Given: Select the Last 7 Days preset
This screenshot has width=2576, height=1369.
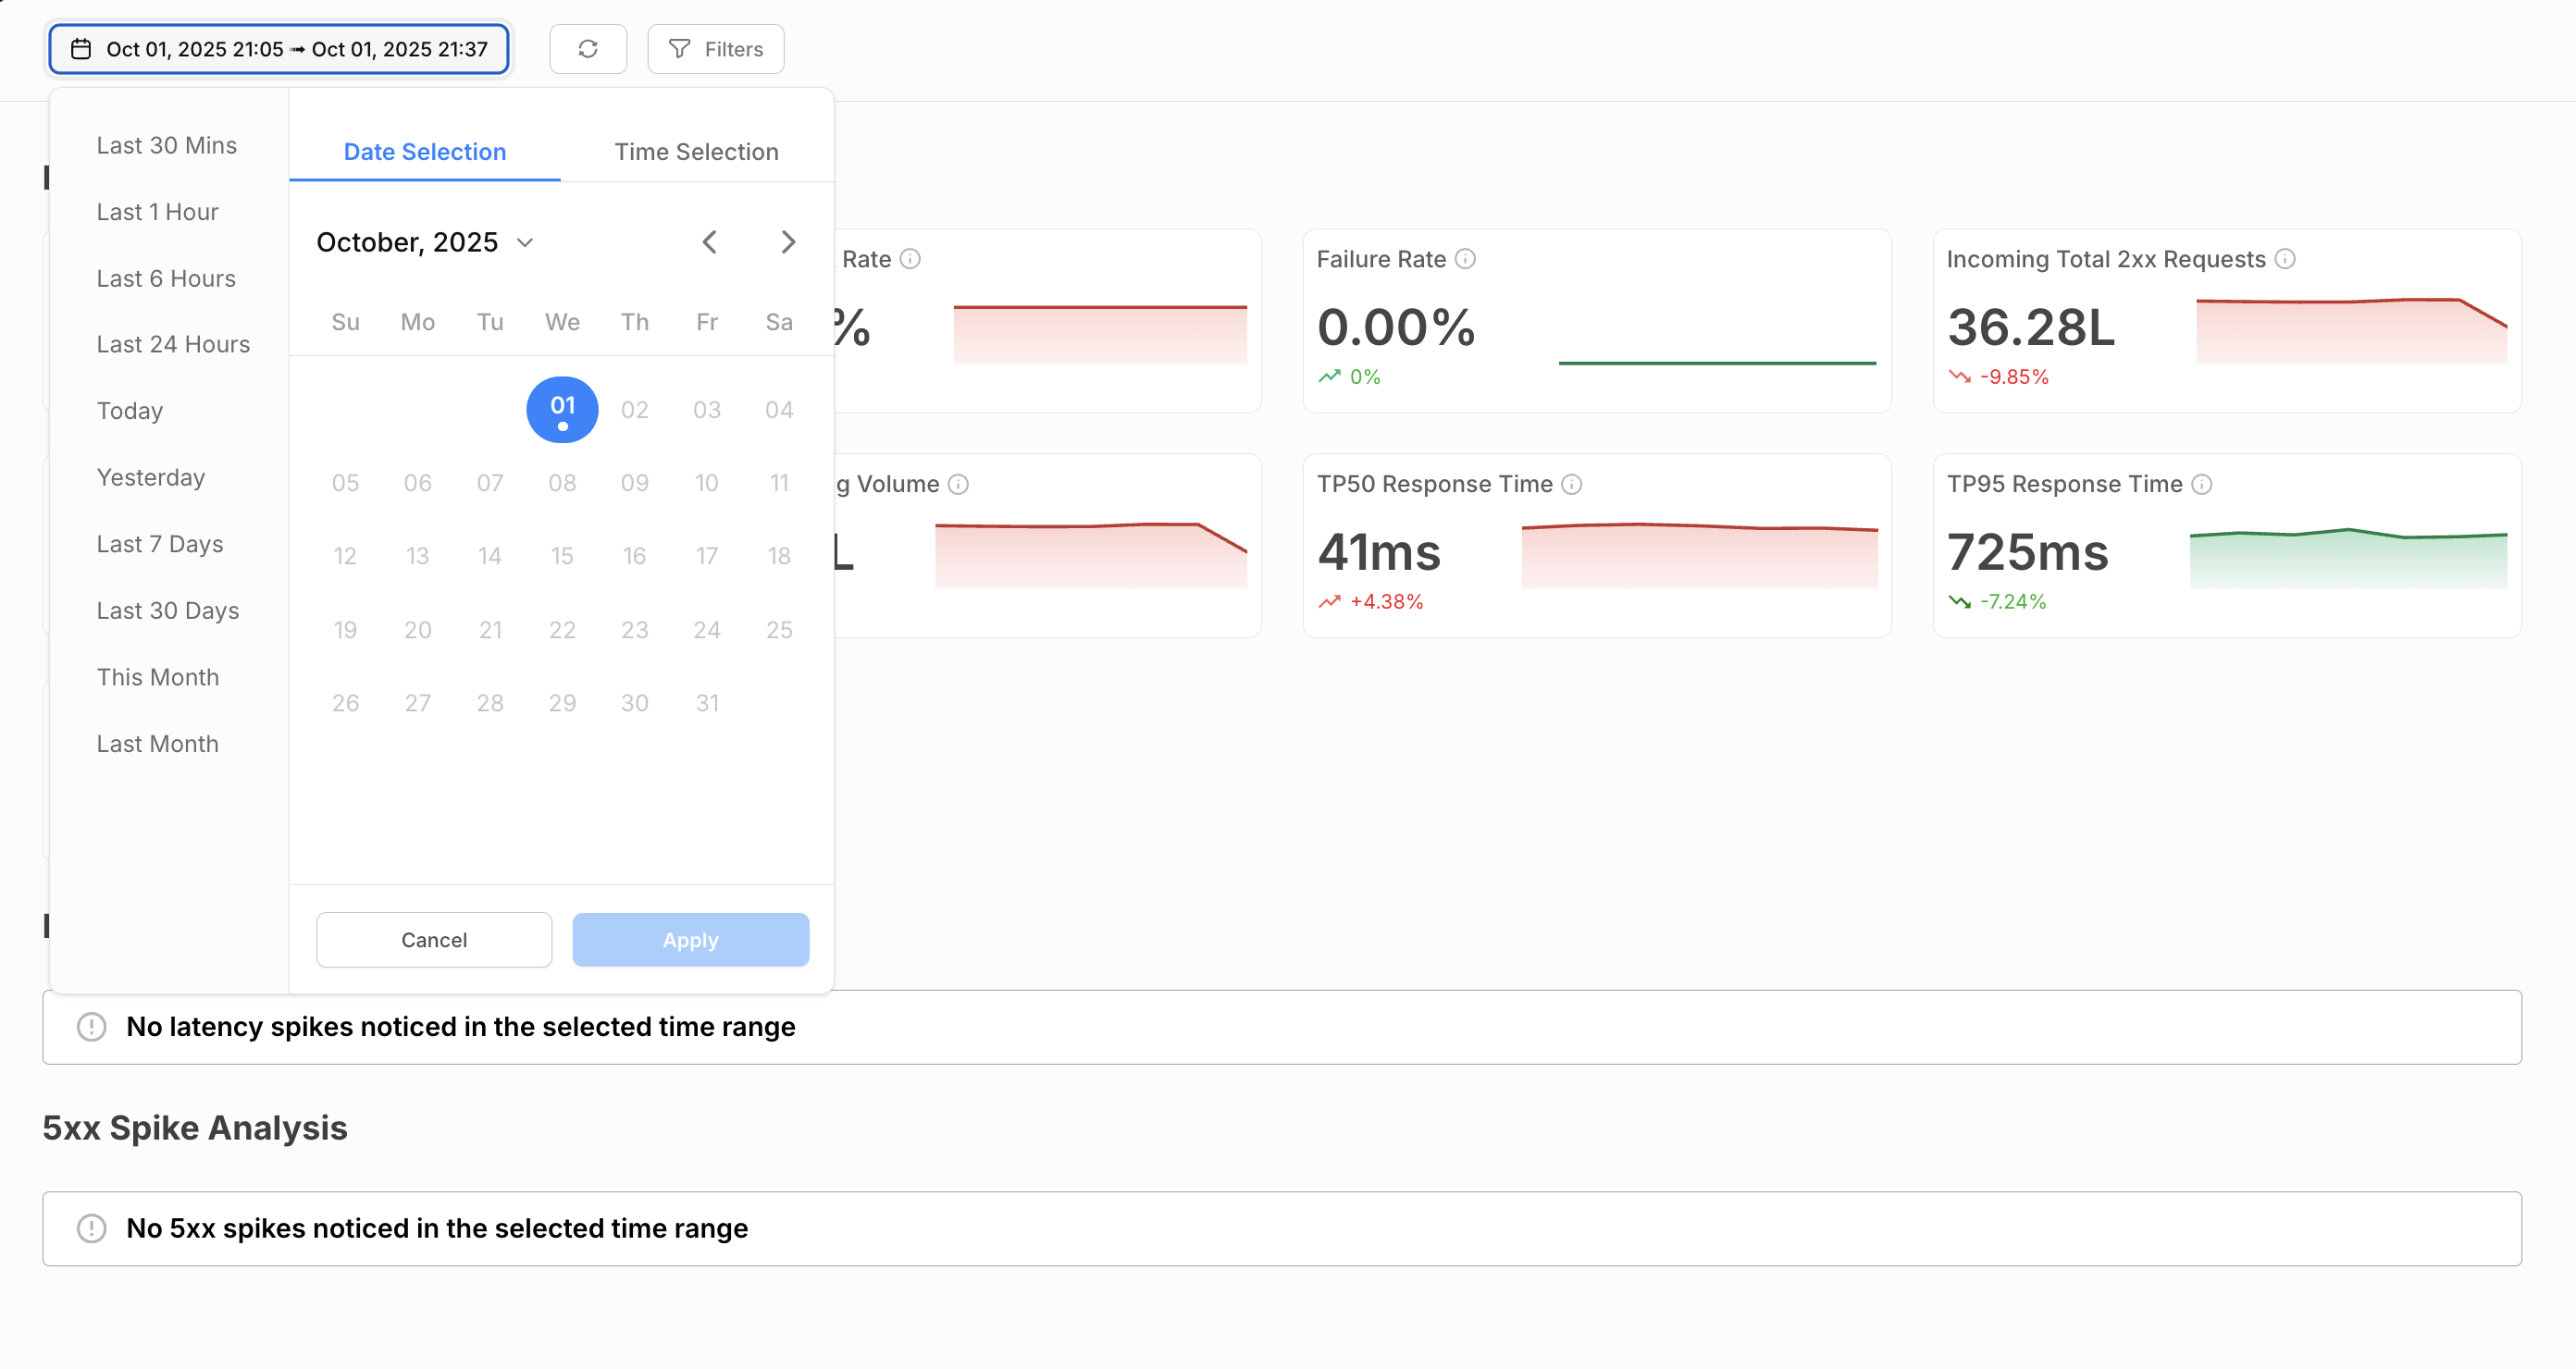Looking at the screenshot, I should click(x=159, y=544).
